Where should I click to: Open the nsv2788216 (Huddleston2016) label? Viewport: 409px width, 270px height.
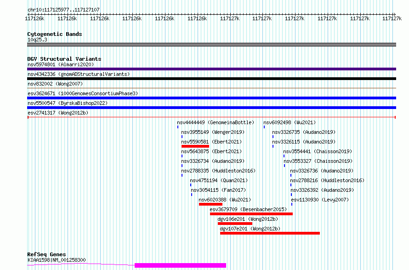click(327, 180)
